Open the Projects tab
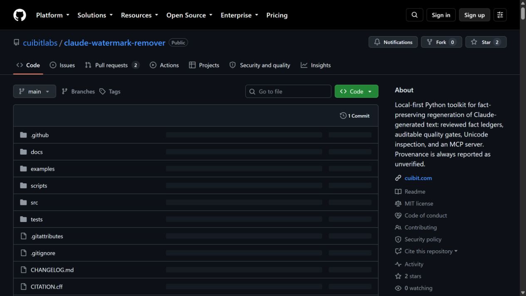This screenshot has width=526, height=296. (x=204, y=65)
